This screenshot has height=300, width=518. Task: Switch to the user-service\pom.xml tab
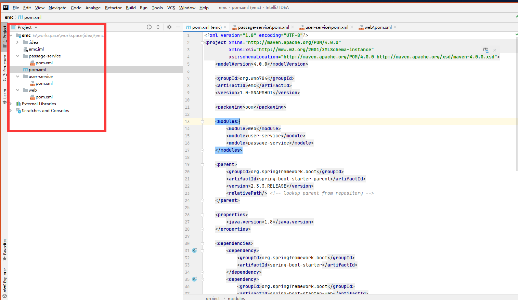pyautogui.click(x=326, y=27)
